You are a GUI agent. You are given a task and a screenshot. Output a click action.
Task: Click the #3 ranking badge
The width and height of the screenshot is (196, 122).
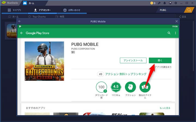(101, 74)
